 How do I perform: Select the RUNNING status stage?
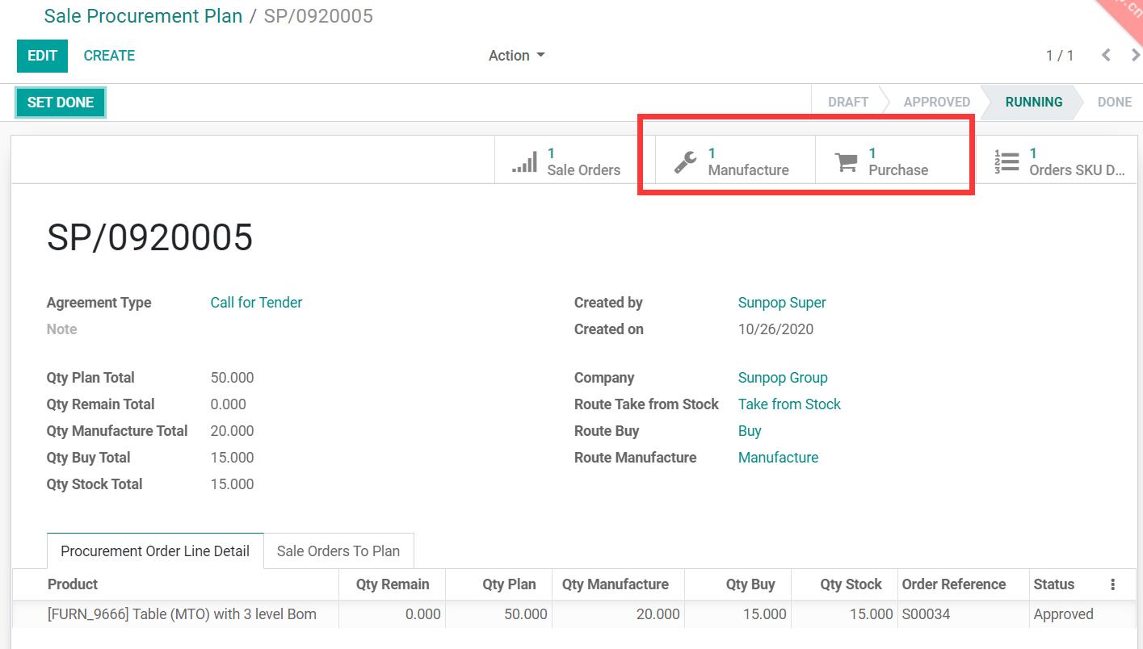coord(1033,103)
